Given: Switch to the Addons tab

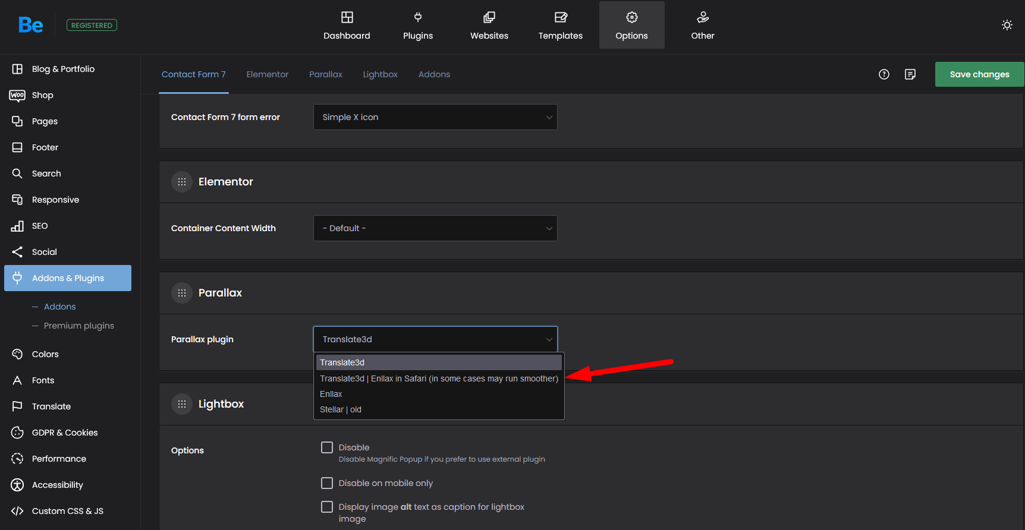Looking at the screenshot, I should pyautogui.click(x=435, y=74).
